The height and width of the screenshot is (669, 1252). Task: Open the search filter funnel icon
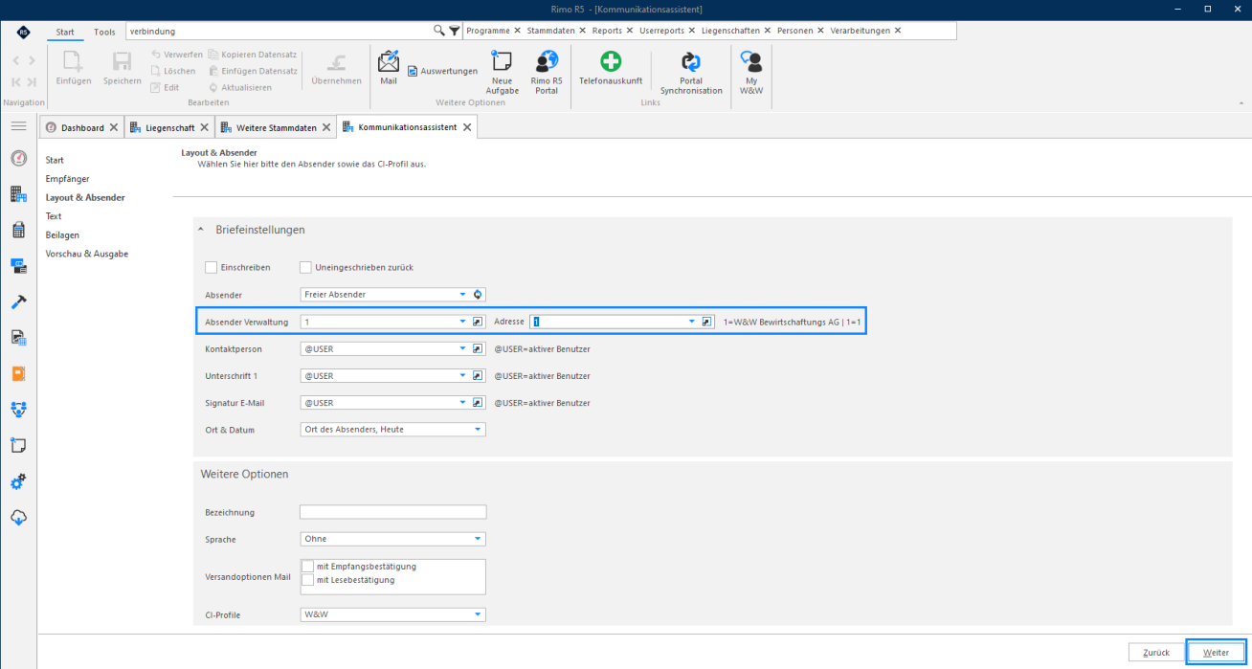pyautogui.click(x=454, y=31)
